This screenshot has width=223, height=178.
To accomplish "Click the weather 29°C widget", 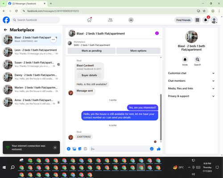I will click(178, 167).
